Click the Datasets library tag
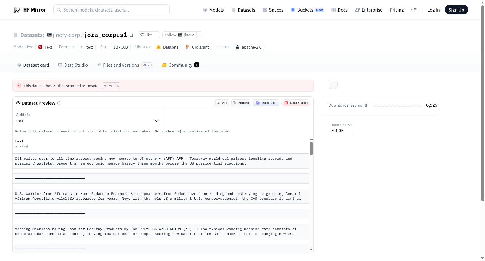485x261 pixels. pyautogui.click(x=167, y=47)
